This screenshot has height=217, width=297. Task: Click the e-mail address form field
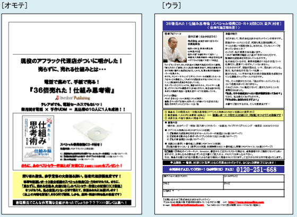(x=254, y=178)
